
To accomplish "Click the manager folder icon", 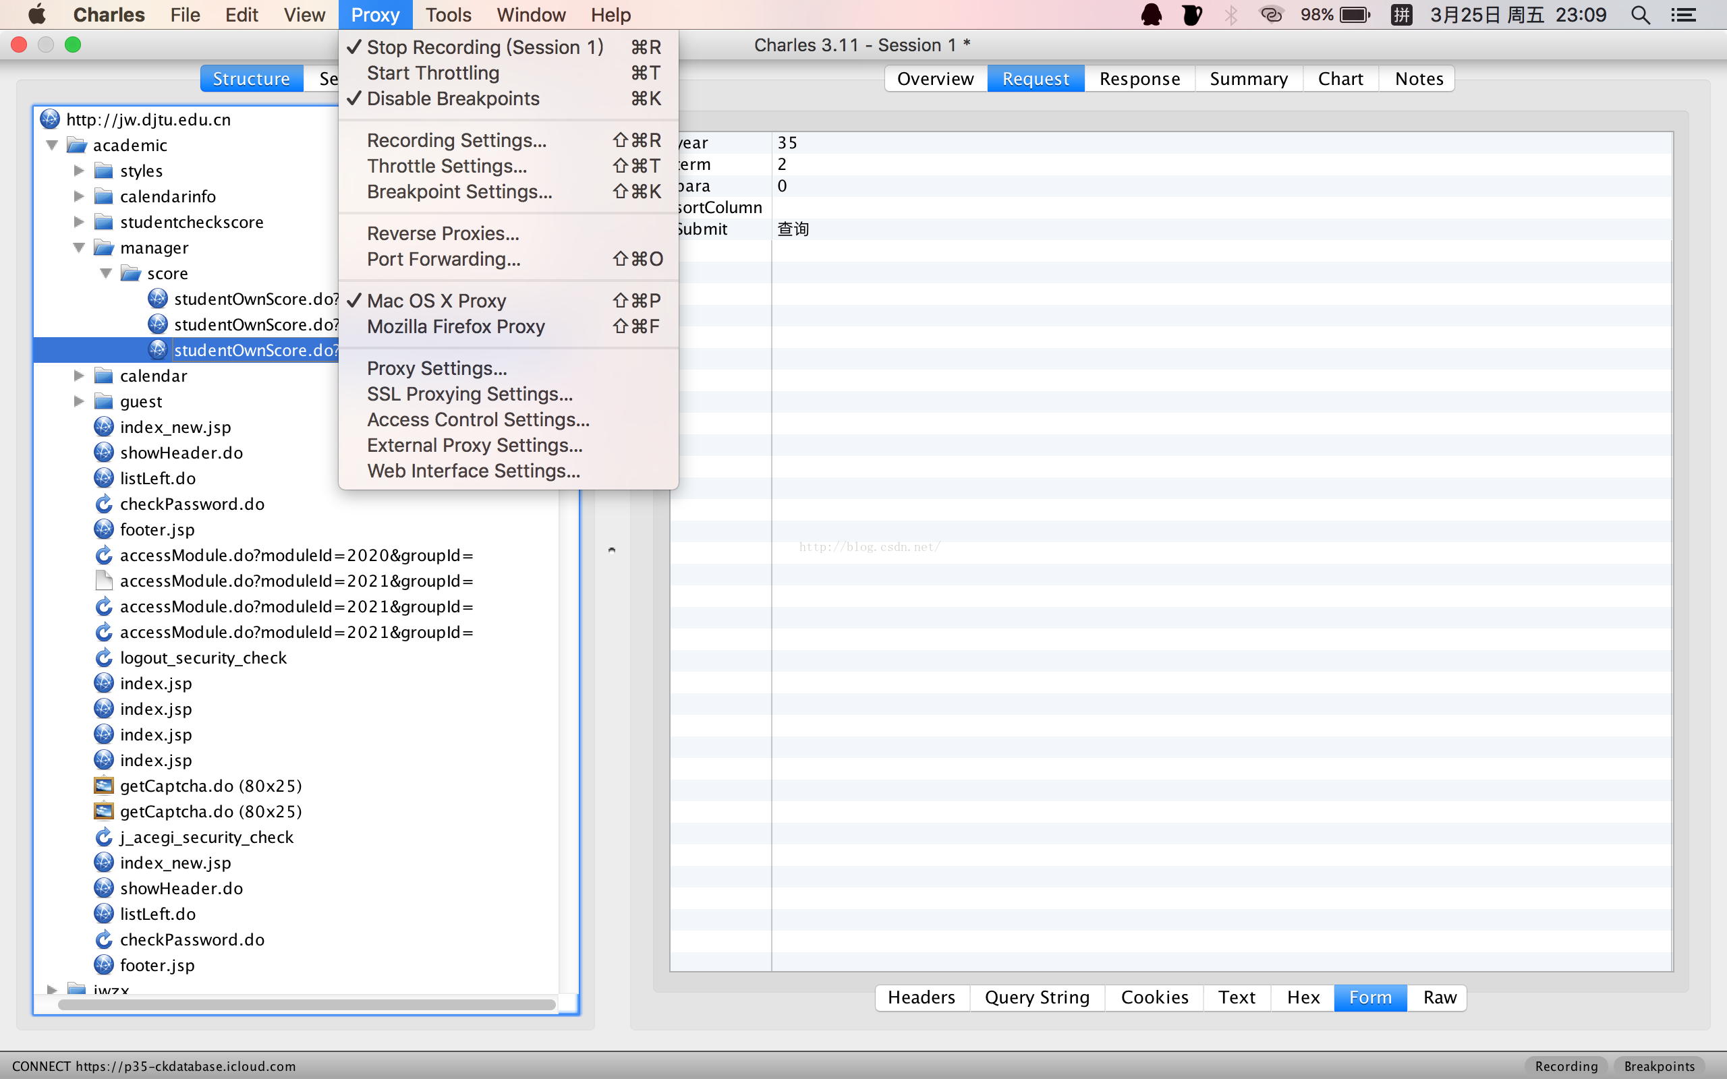I will pyautogui.click(x=104, y=247).
